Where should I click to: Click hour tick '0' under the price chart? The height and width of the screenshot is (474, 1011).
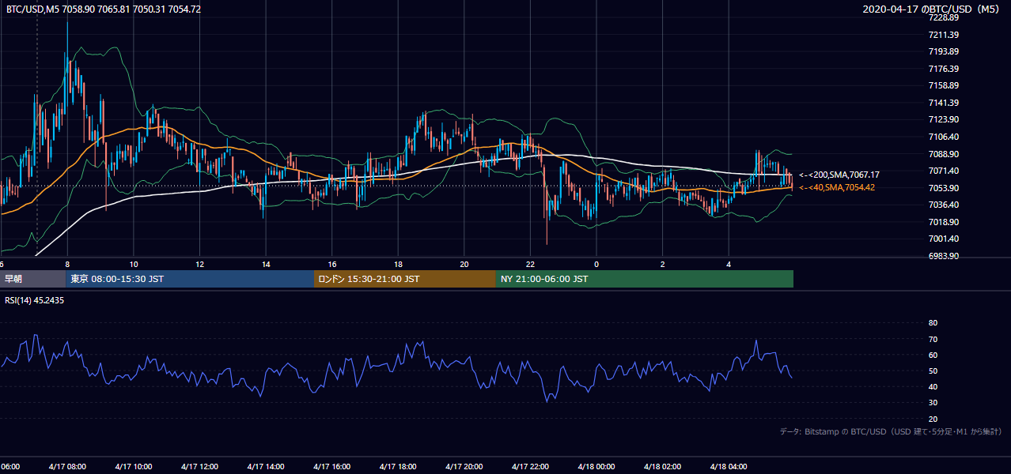(x=596, y=265)
